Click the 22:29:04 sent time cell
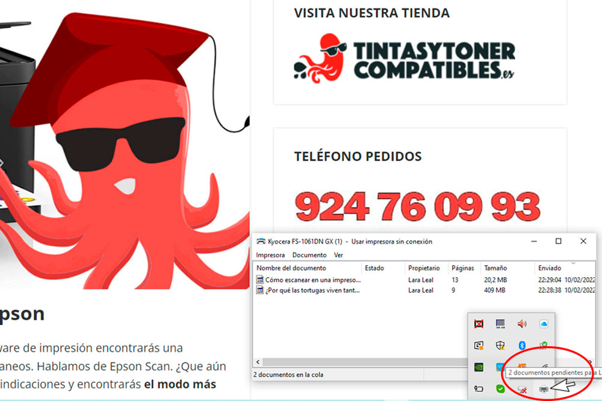The width and height of the screenshot is (602, 401). tap(550, 280)
